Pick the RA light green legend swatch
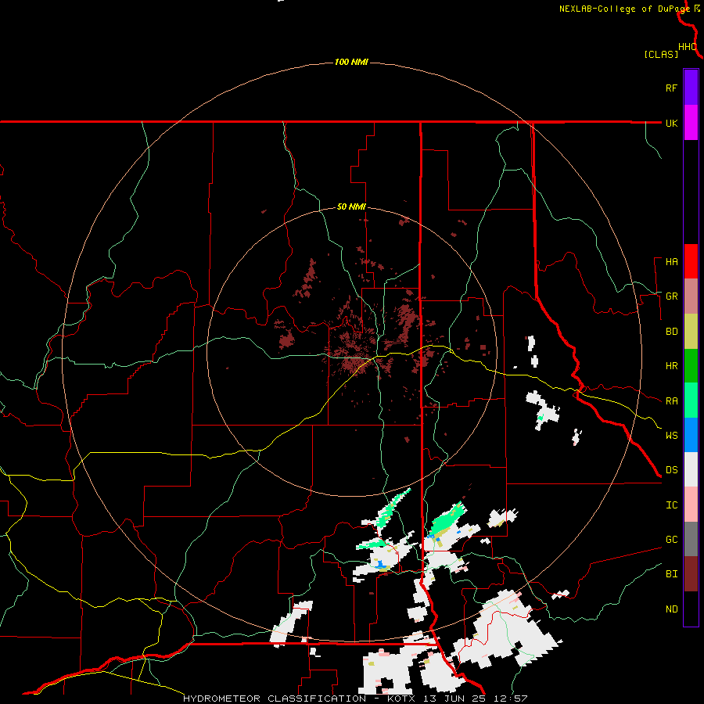This screenshot has width=704, height=704. 691,400
